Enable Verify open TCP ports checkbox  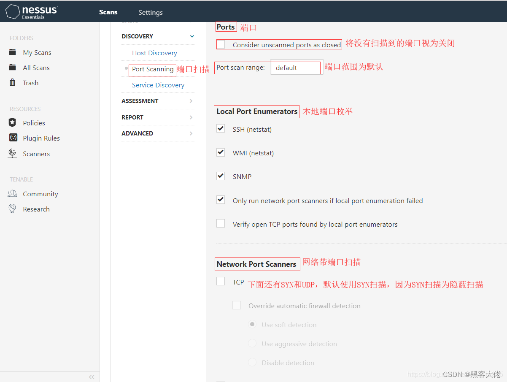point(221,223)
